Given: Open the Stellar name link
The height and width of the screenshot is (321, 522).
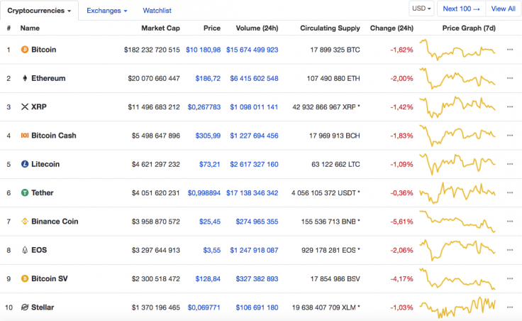Looking at the screenshot, I should point(43,308).
